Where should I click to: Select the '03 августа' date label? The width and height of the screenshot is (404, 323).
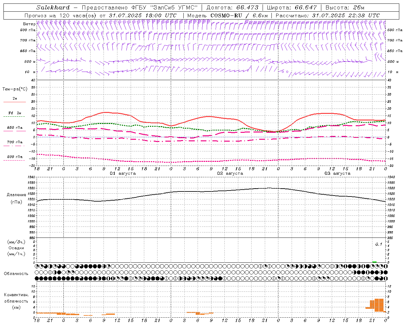[x=337, y=173]
